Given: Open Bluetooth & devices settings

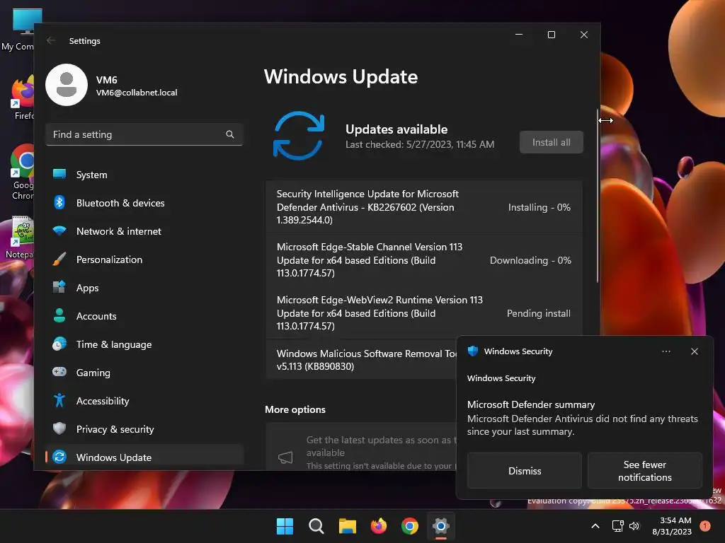Looking at the screenshot, I should tap(144, 203).
